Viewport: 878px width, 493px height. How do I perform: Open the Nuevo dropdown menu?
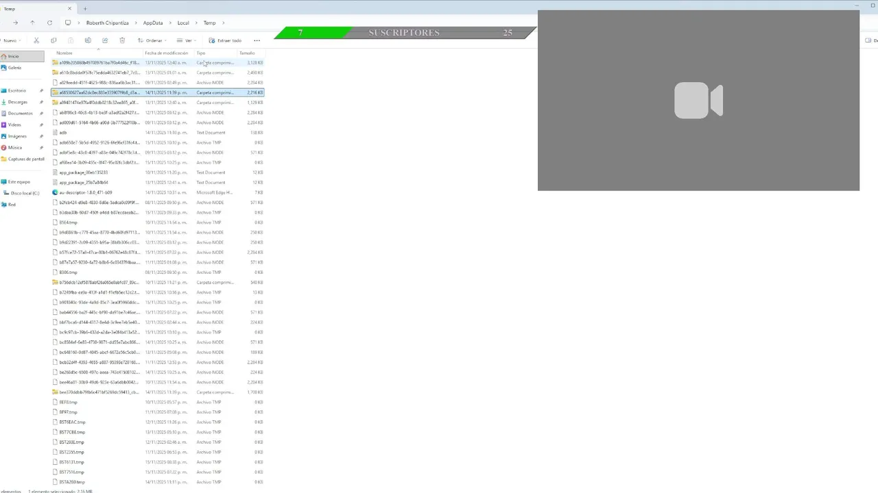click(10, 40)
